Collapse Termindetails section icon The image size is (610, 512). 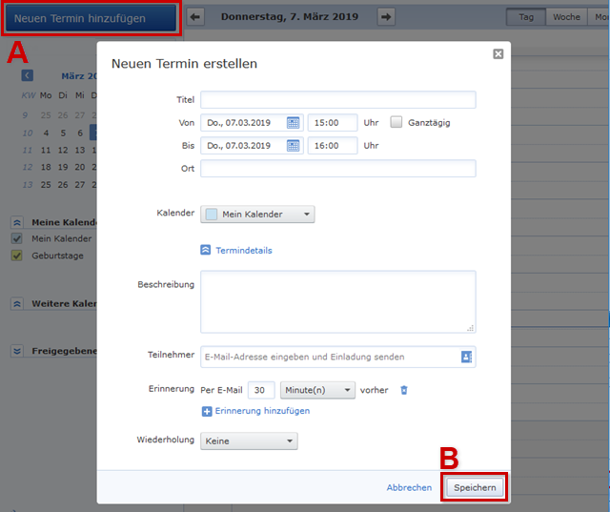click(206, 250)
